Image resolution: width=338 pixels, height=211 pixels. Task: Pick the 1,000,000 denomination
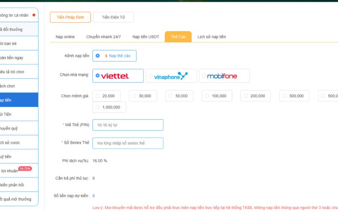tap(98, 107)
